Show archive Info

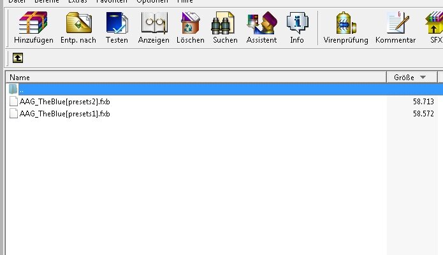pyautogui.click(x=296, y=28)
